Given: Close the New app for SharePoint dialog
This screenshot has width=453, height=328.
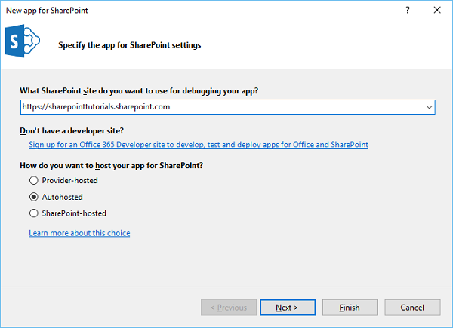Looking at the screenshot, I should tap(438, 10).
